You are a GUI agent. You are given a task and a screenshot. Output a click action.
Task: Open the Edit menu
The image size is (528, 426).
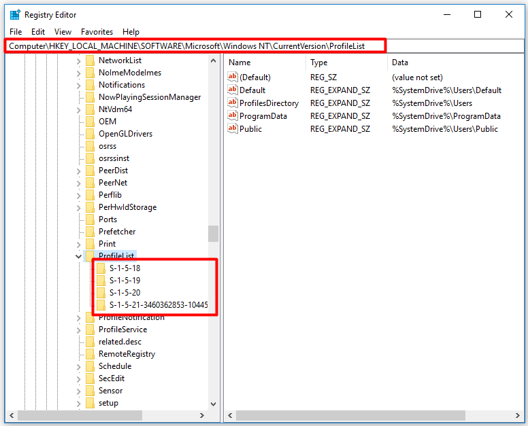click(38, 32)
